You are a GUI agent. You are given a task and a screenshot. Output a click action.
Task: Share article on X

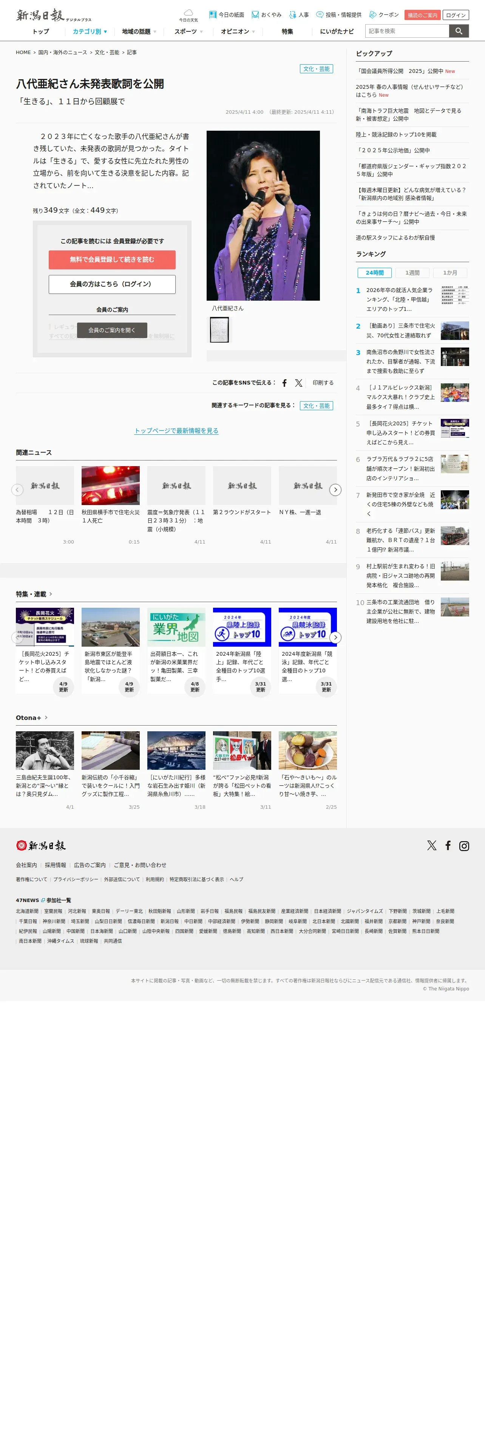click(299, 383)
